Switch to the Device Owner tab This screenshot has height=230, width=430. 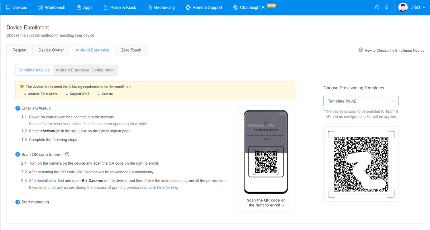click(x=51, y=50)
